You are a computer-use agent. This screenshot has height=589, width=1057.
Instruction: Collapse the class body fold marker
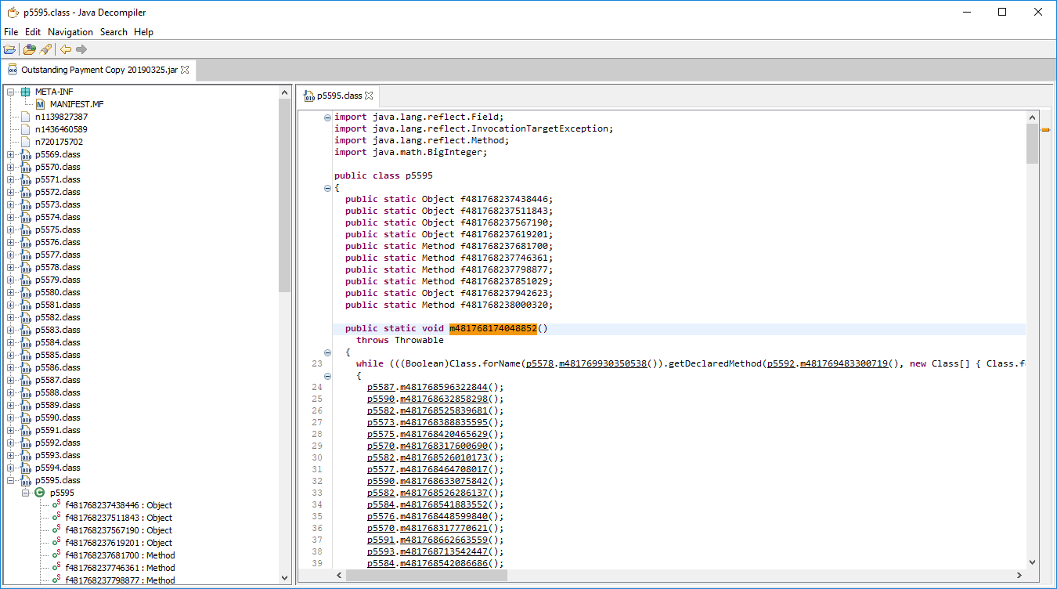[327, 188]
